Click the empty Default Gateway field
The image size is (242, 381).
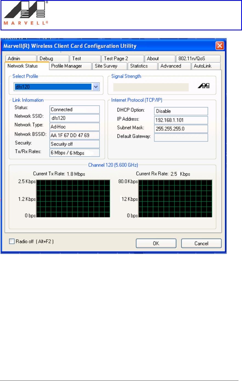click(x=181, y=137)
